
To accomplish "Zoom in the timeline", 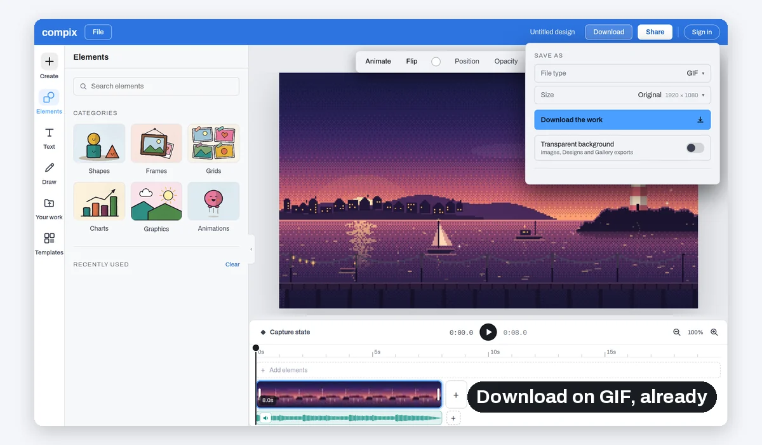I will pyautogui.click(x=714, y=332).
